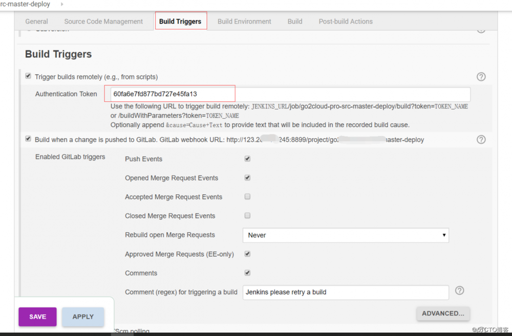The width and height of the screenshot is (512, 336).
Task: Click the APPLY button
Action: point(82,317)
